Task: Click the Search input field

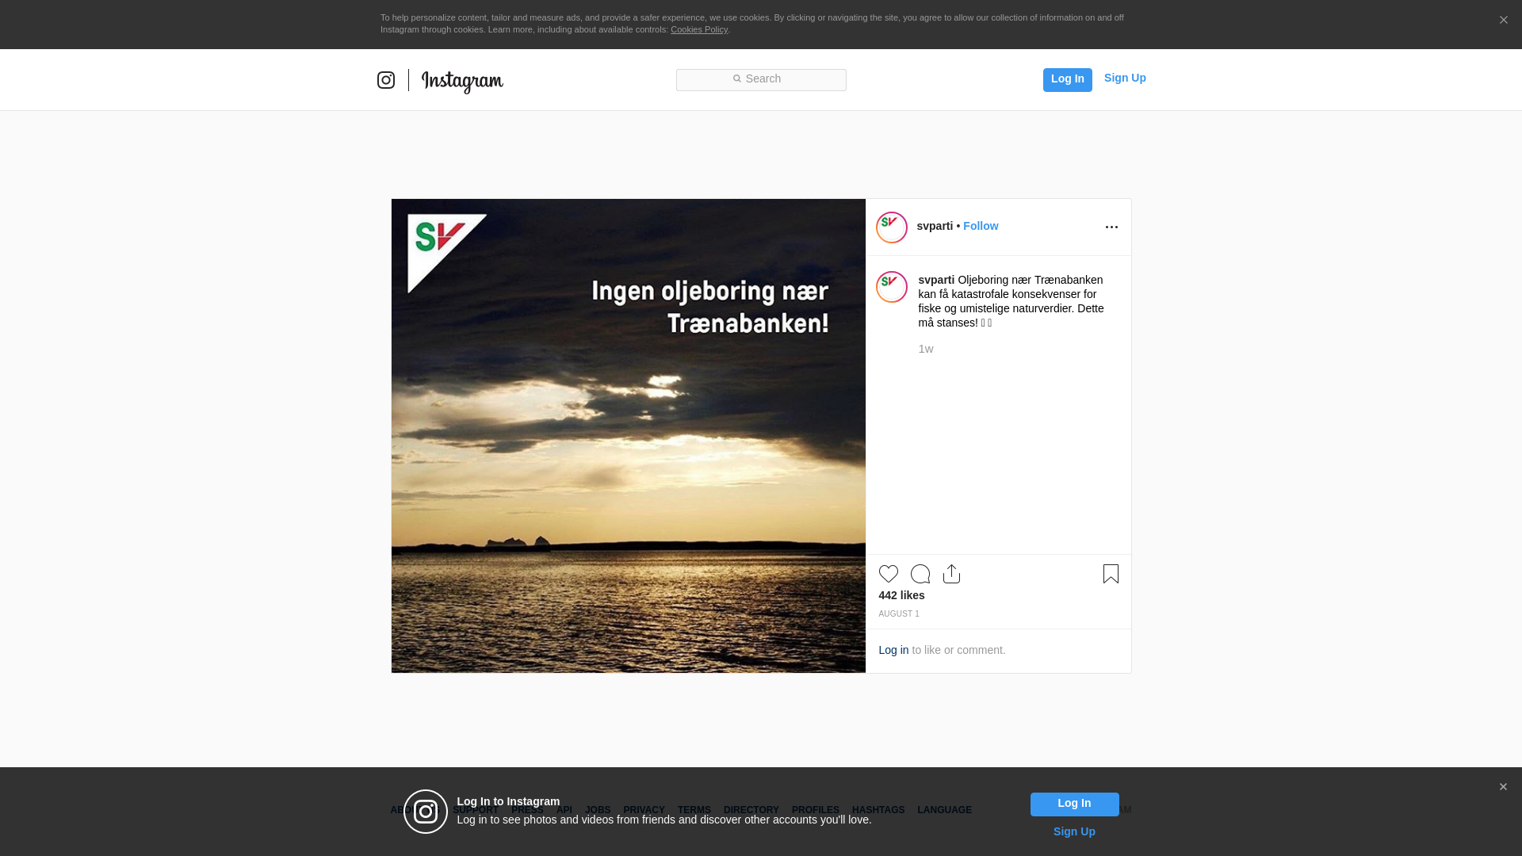Action: coord(761,79)
